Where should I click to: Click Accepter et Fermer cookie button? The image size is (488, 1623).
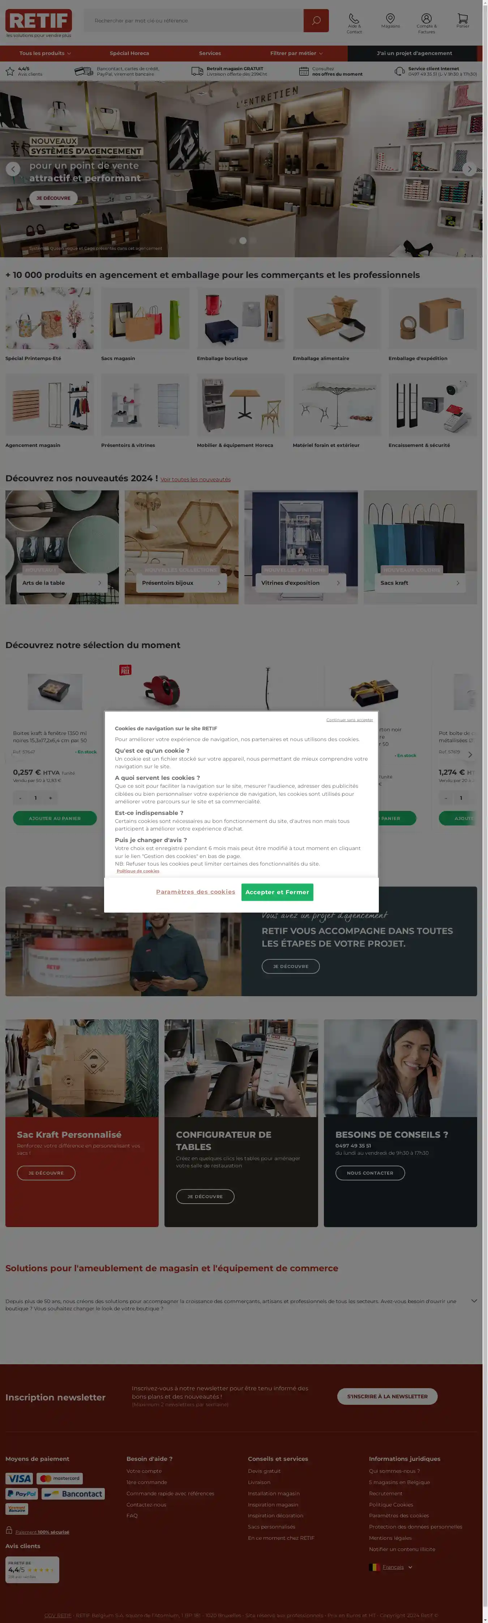277,892
